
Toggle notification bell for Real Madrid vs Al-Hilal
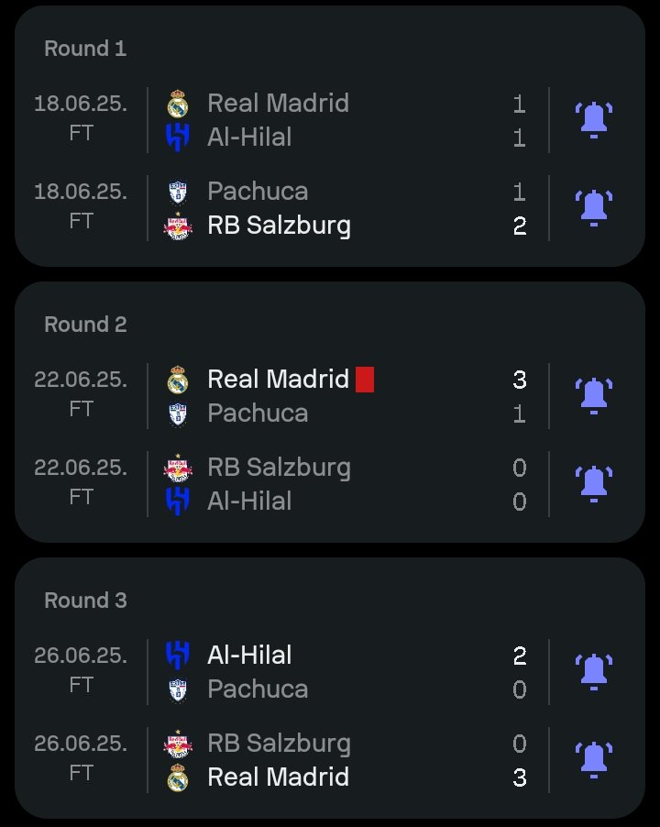(594, 120)
